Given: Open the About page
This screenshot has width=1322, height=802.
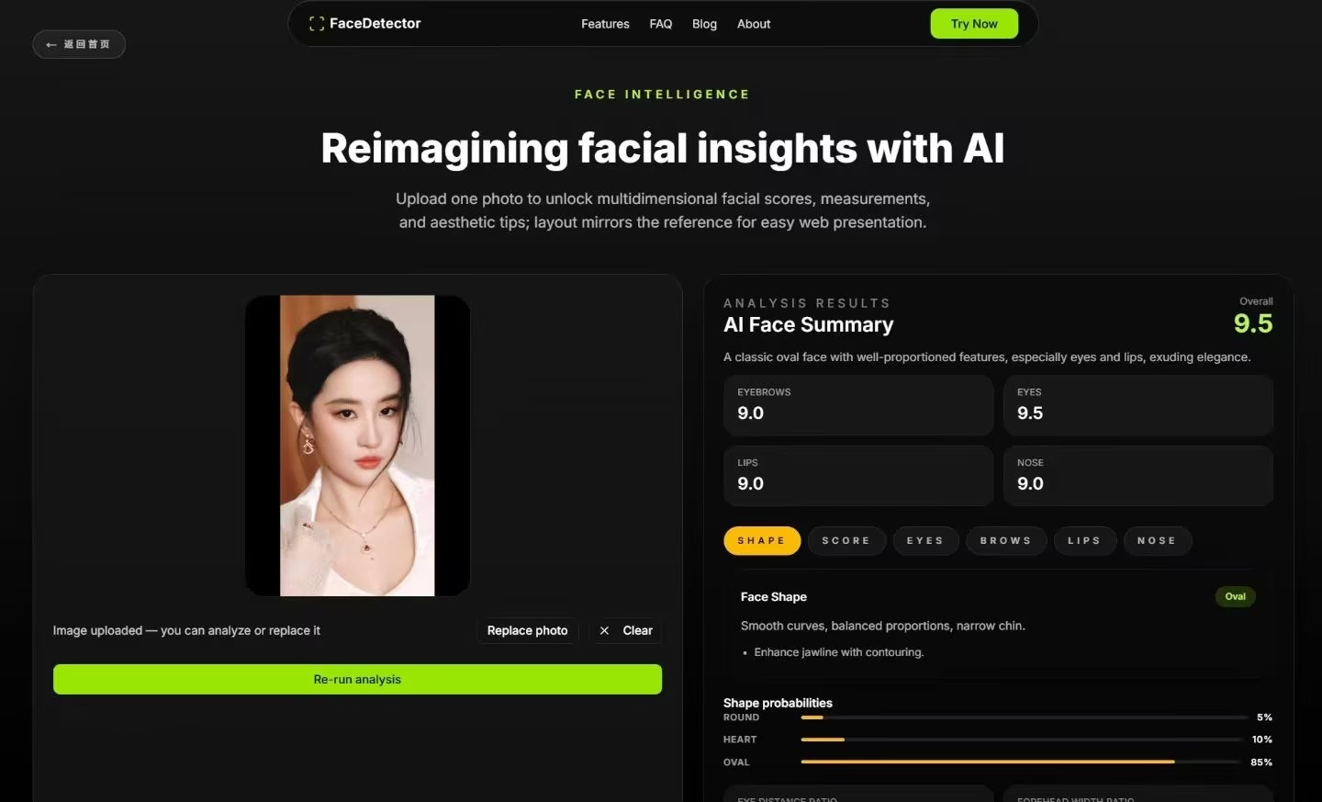Looking at the screenshot, I should [x=753, y=24].
